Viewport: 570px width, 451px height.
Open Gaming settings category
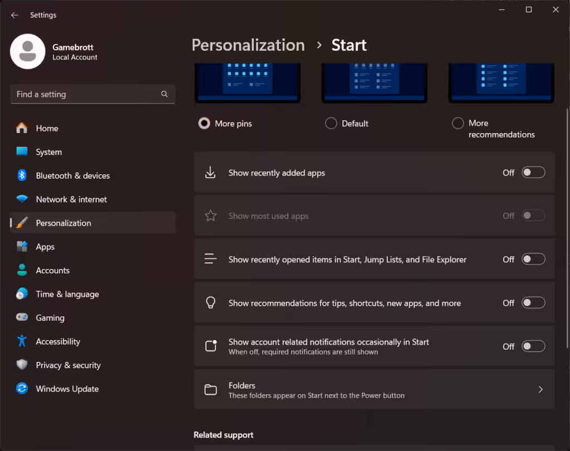[93, 317]
